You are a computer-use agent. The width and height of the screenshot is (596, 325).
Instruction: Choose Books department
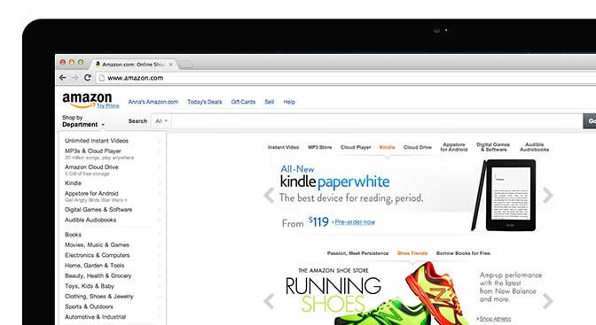[73, 235]
